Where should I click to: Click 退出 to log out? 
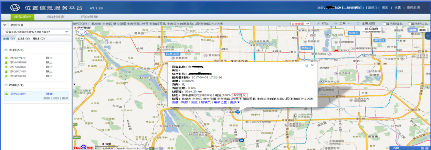click(385, 7)
